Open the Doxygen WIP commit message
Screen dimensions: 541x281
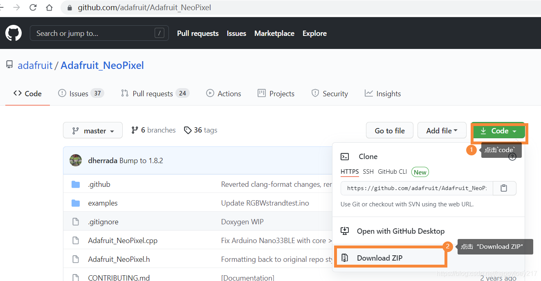point(242,222)
